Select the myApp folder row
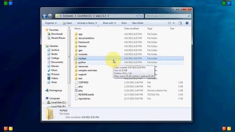 coord(129,58)
